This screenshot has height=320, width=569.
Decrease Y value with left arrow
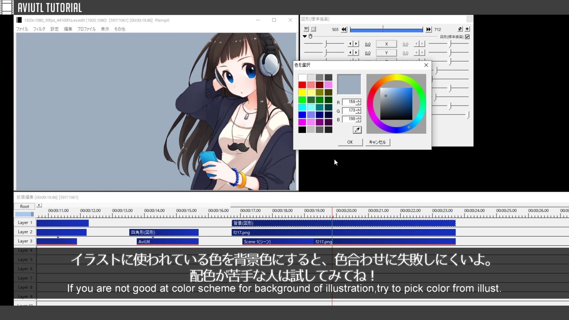pyautogui.click(x=350, y=53)
